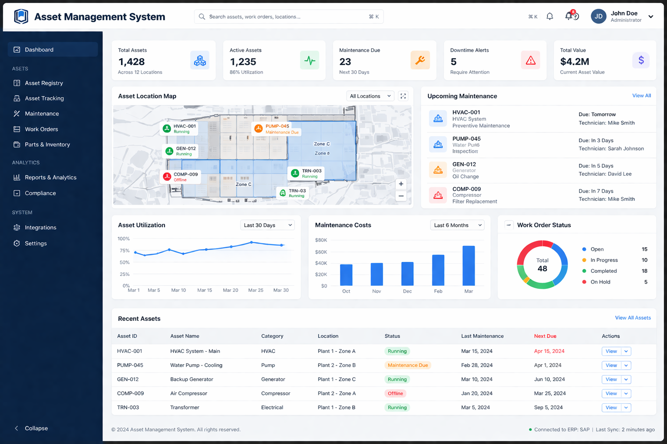This screenshot has height=444, width=667.
Task: Zoom in on the Asset Location Map
Action: (x=400, y=184)
